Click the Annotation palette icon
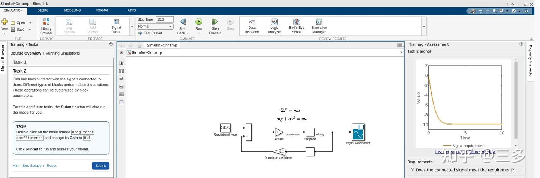 (121, 87)
